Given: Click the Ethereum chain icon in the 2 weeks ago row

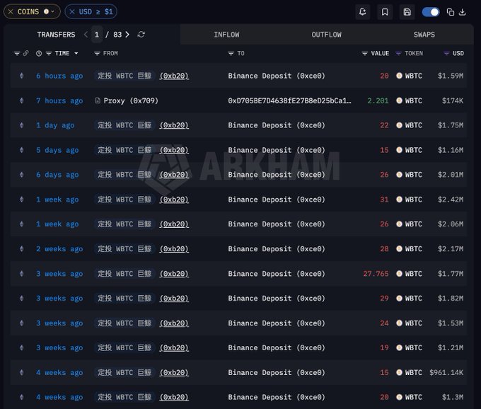Looking at the screenshot, I should click(x=21, y=249).
